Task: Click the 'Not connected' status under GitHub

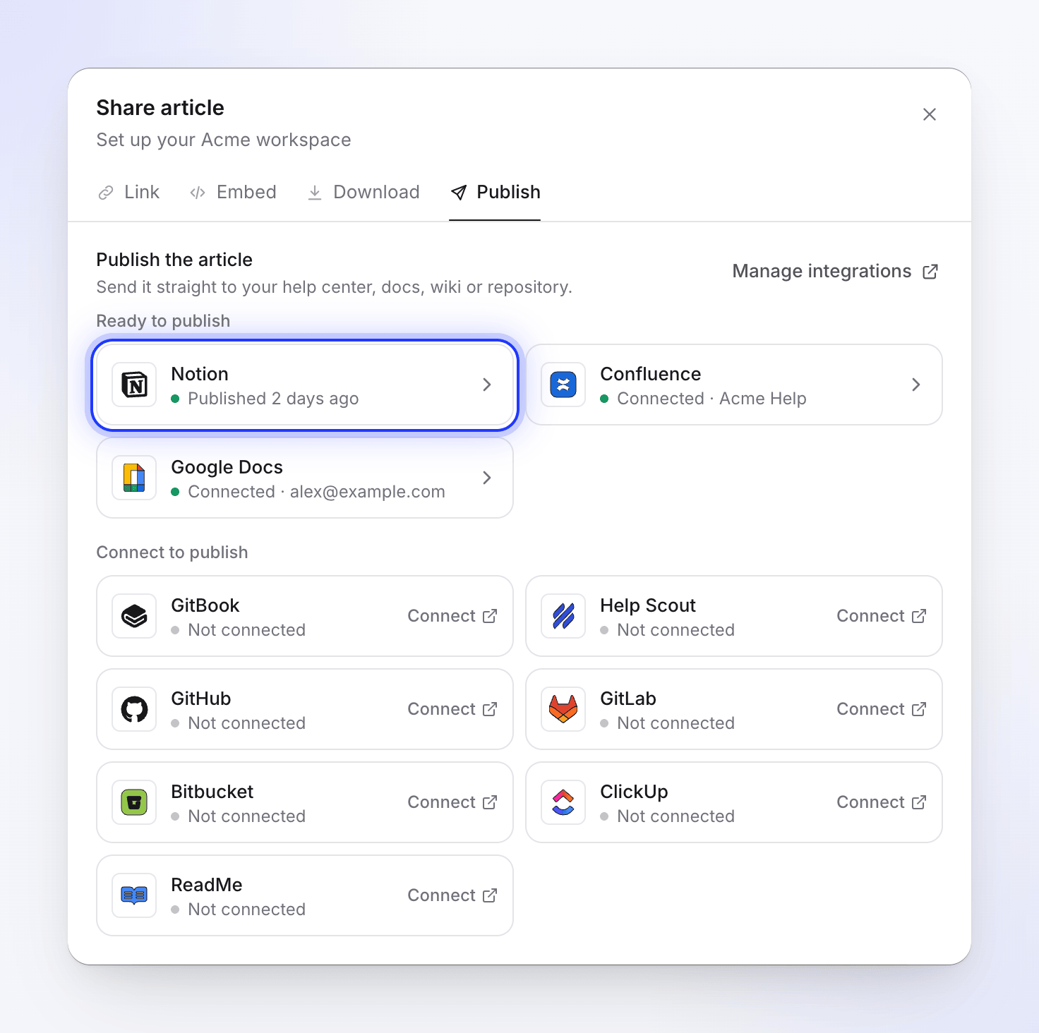Action: pos(246,723)
